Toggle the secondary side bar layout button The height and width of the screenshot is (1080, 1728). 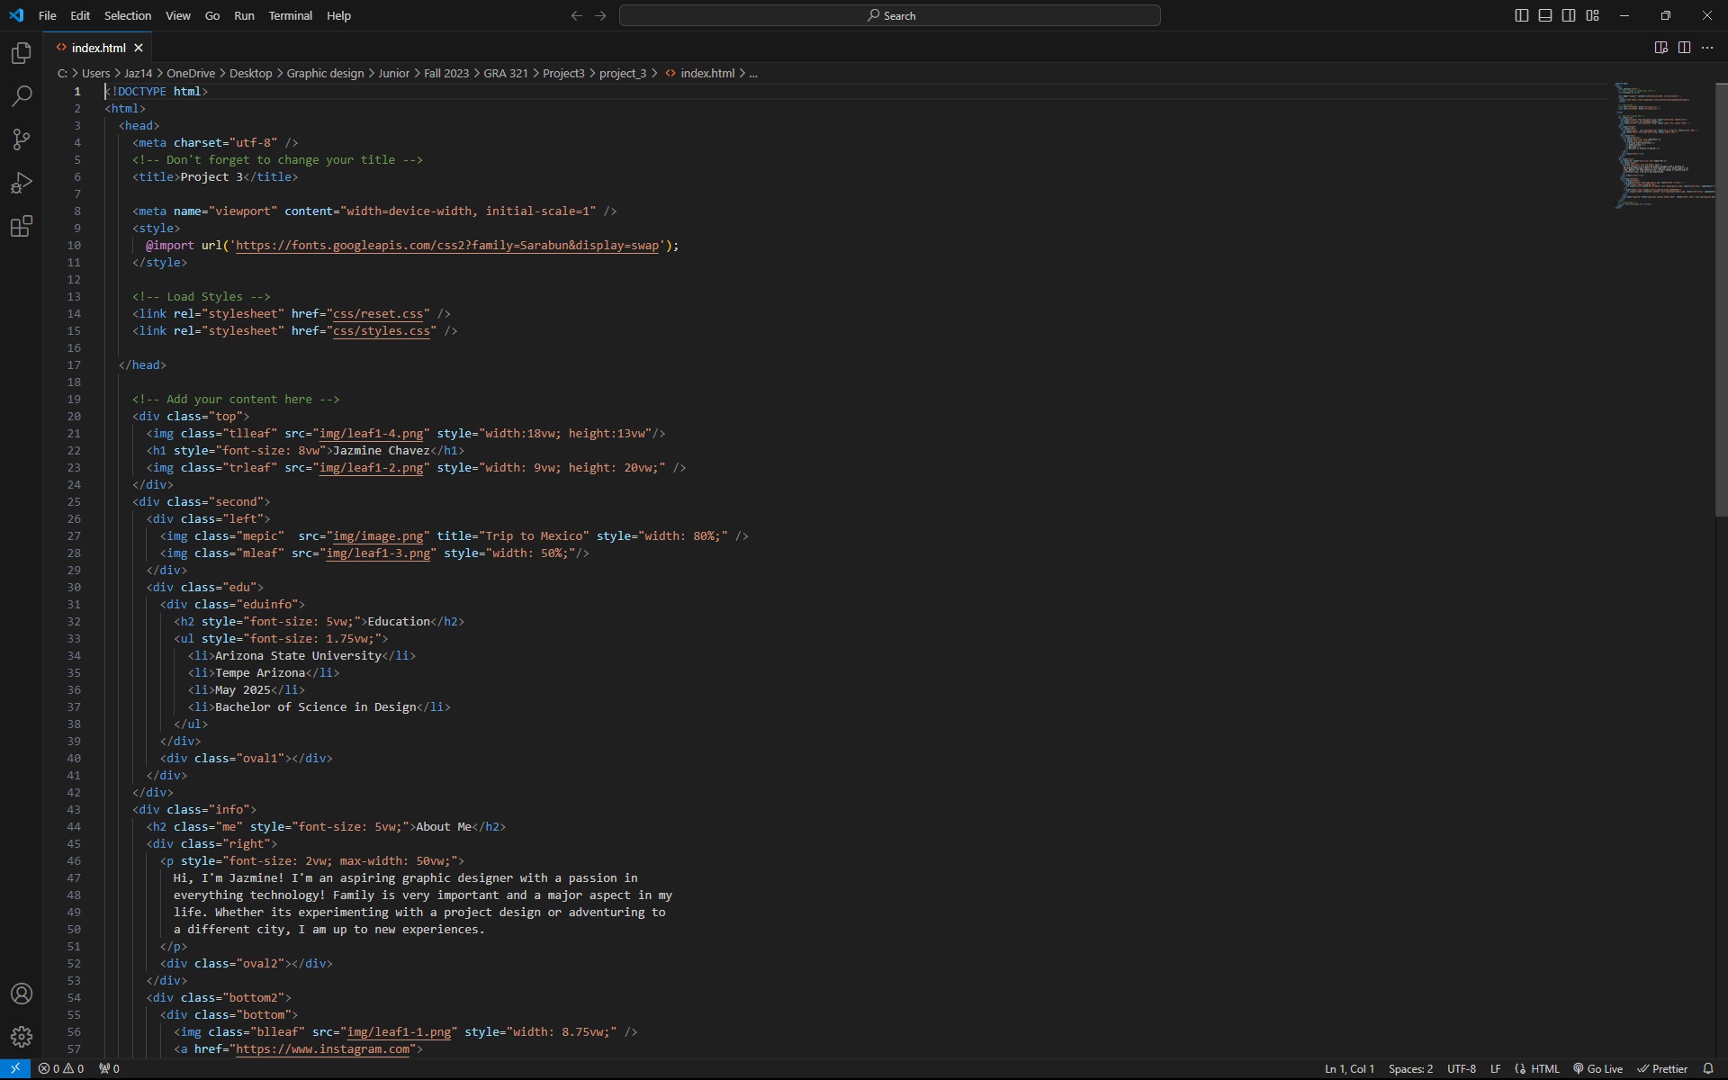[x=1569, y=15]
